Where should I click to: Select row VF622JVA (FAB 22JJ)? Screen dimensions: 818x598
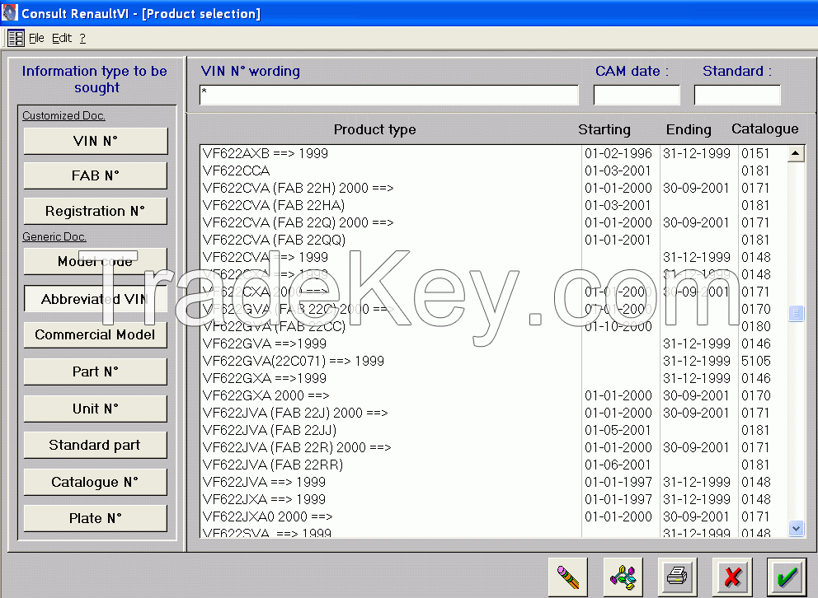[x=493, y=430]
